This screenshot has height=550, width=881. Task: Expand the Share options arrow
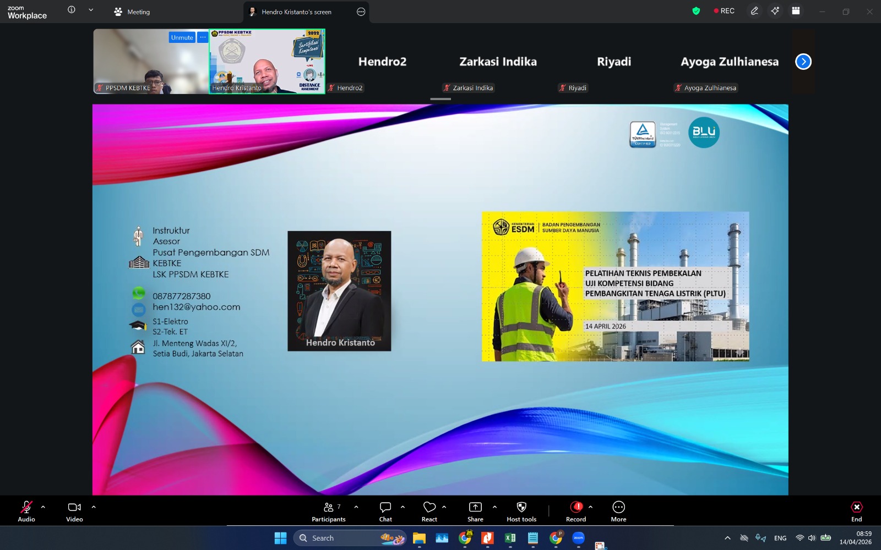click(x=494, y=507)
